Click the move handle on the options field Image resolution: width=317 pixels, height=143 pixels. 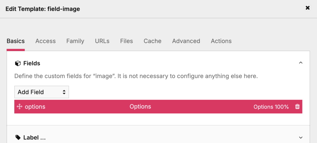point(19,107)
